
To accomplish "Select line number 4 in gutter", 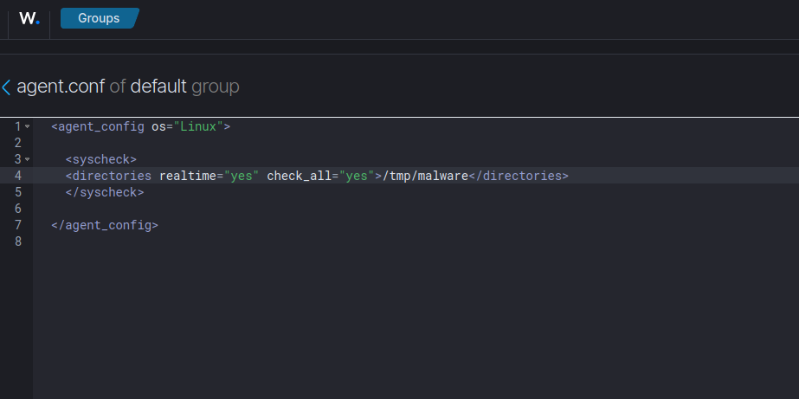I will [x=18, y=176].
